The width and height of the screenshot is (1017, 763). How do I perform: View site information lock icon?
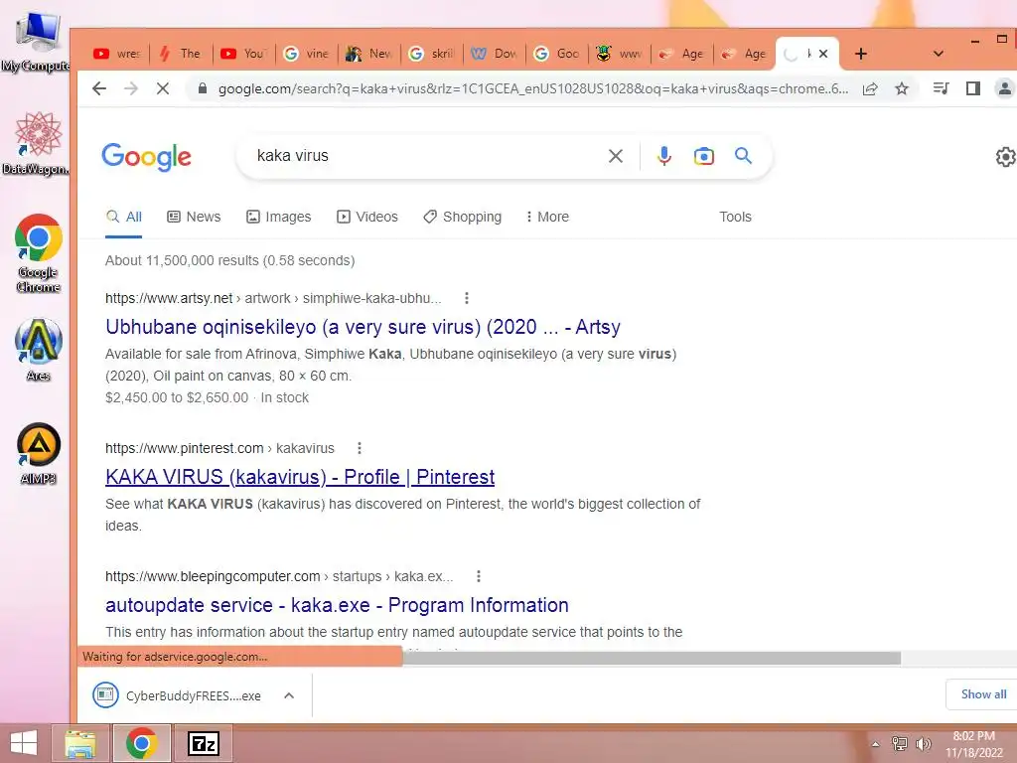click(203, 88)
